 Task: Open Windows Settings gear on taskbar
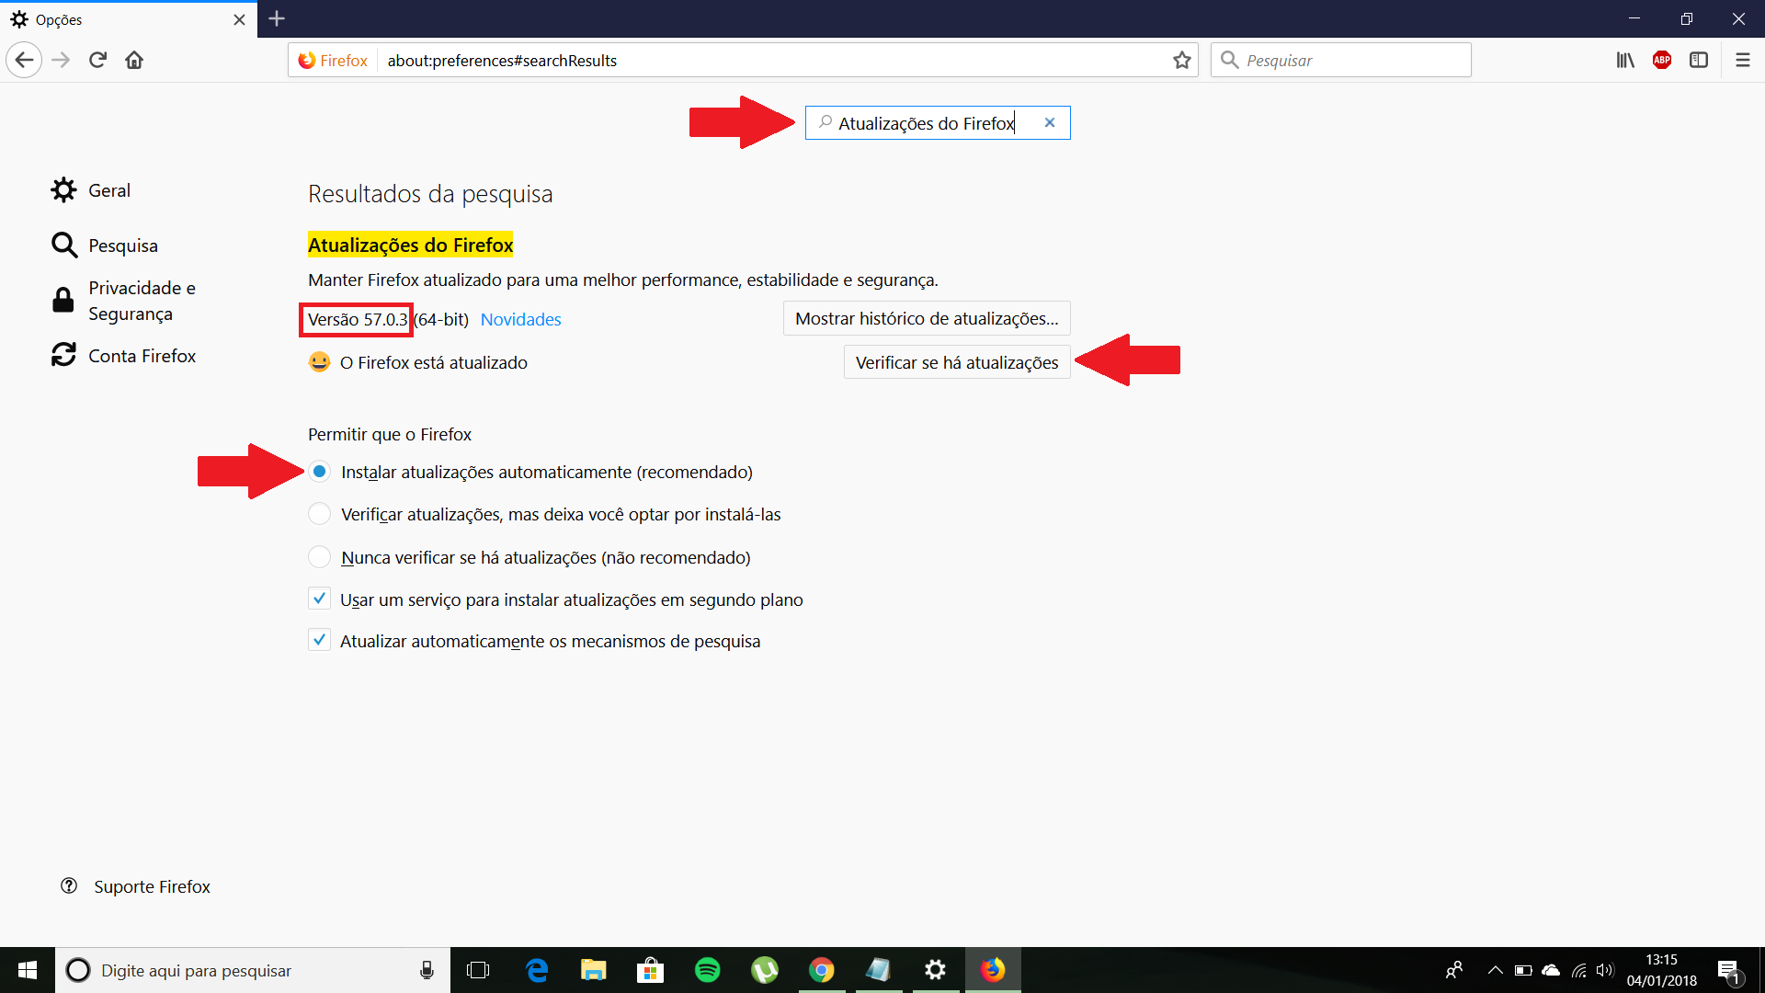(x=935, y=970)
